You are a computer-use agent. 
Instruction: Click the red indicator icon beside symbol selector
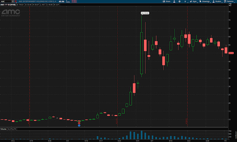(x=16, y=1)
